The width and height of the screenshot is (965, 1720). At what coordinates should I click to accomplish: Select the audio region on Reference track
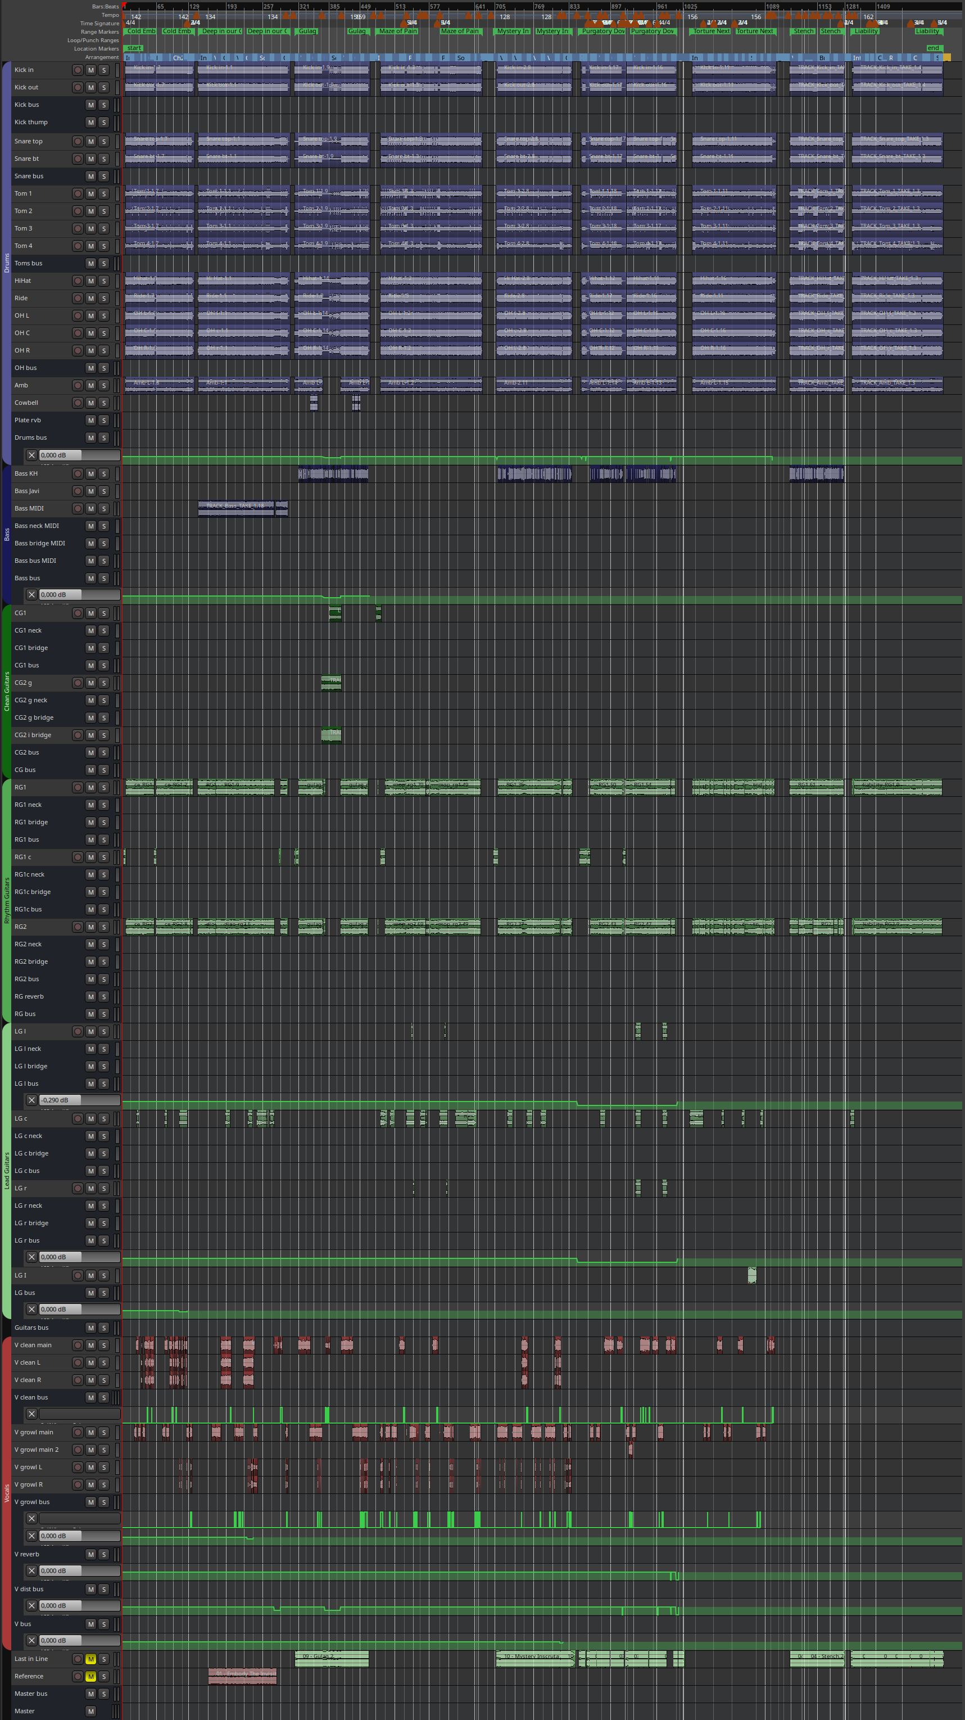pos(242,1676)
